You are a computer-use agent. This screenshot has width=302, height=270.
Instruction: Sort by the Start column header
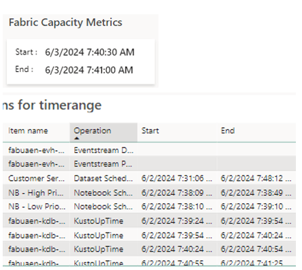pos(150,131)
